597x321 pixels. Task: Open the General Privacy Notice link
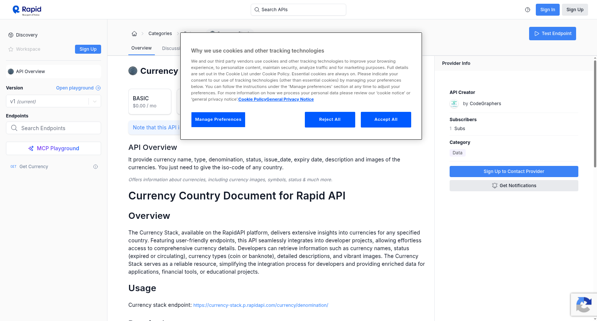pos(290,99)
